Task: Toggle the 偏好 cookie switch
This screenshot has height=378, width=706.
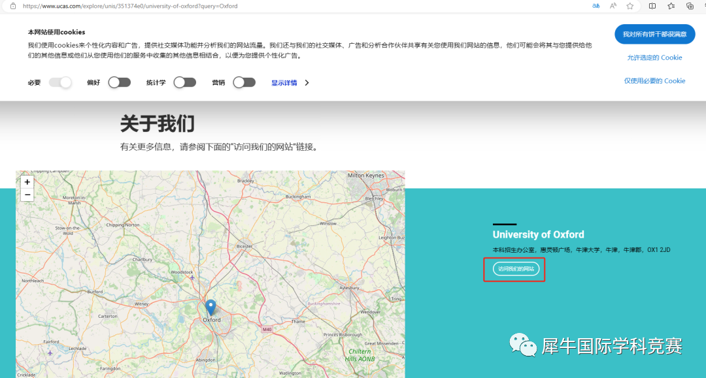Action: [120, 82]
